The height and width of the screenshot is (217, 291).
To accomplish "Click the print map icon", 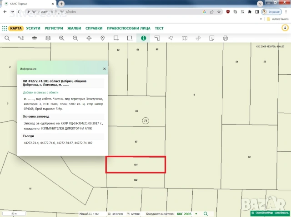I will [x=225, y=38].
